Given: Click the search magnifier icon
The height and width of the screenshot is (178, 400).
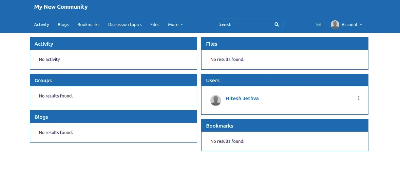Looking at the screenshot, I should click(x=277, y=24).
